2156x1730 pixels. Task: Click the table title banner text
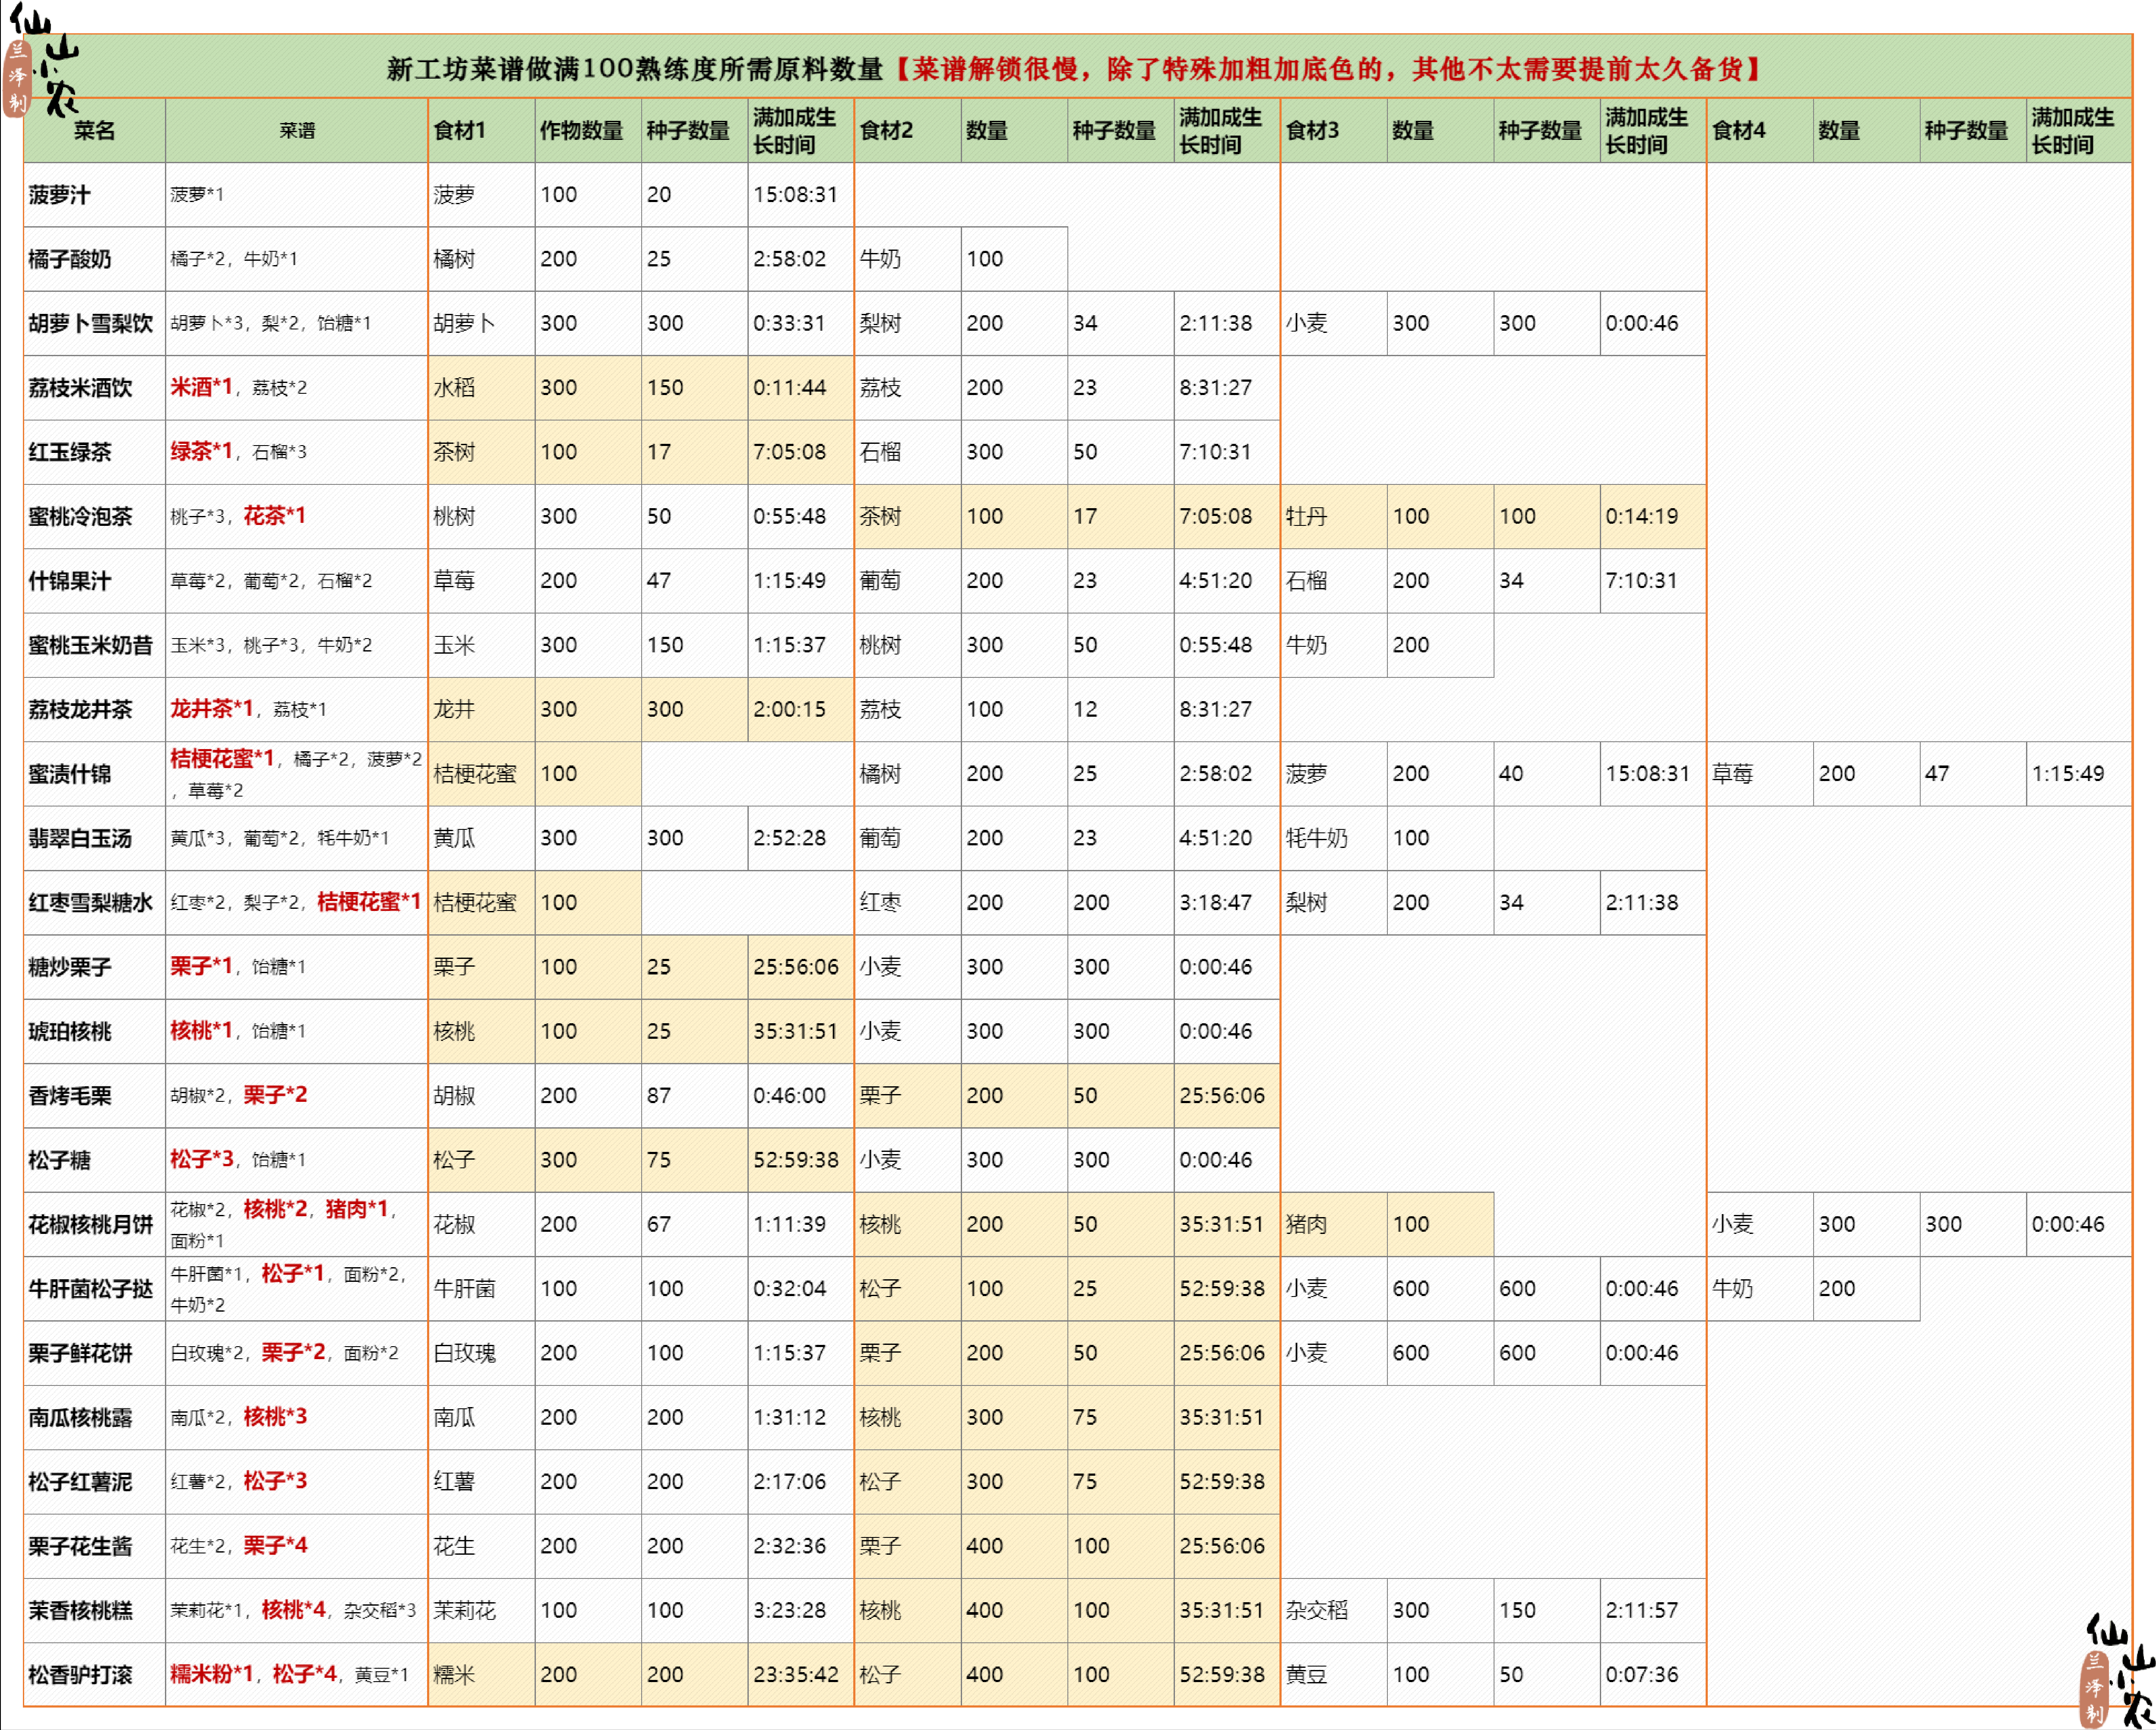pos(1075,69)
